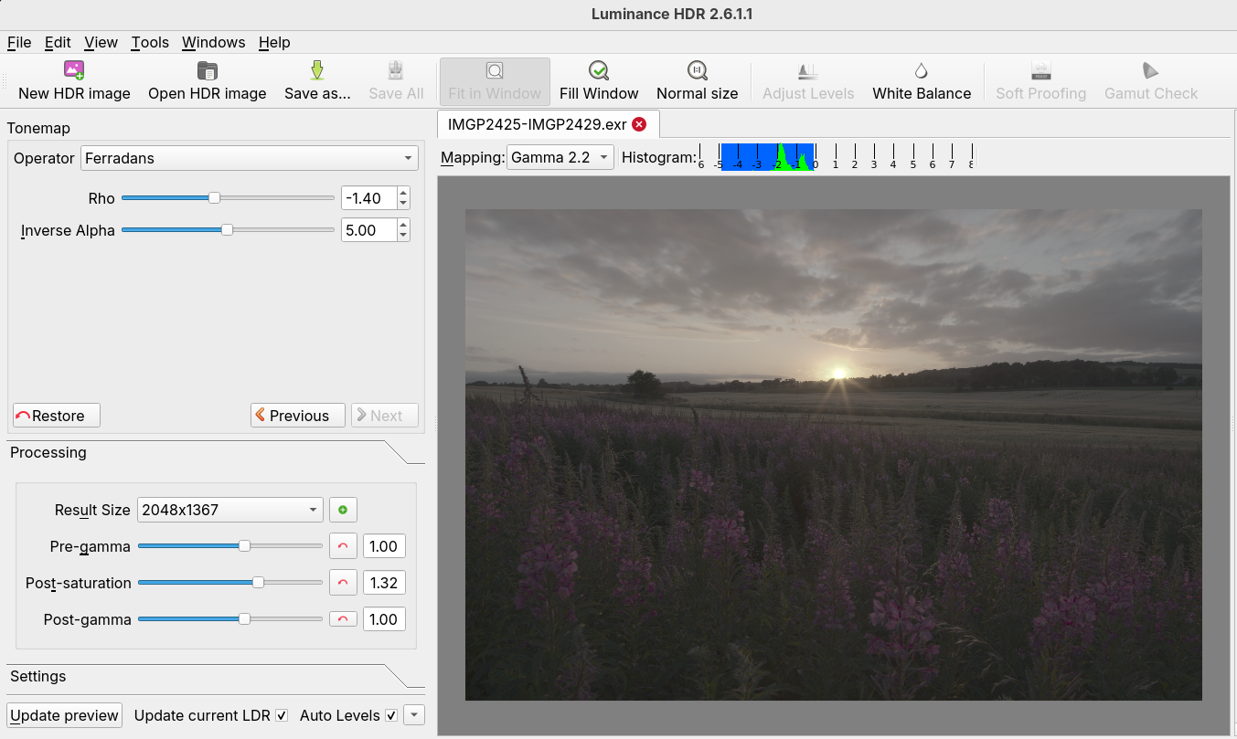Open the Operator dropdown showing Ferradans

click(250, 158)
